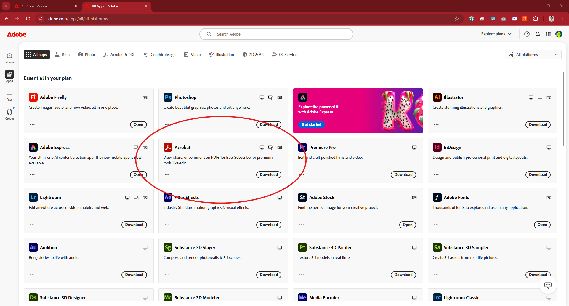Screen dimensions: 569x306
Task: Expand the Explore plans dropdown
Action: click(x=496, y=34)
